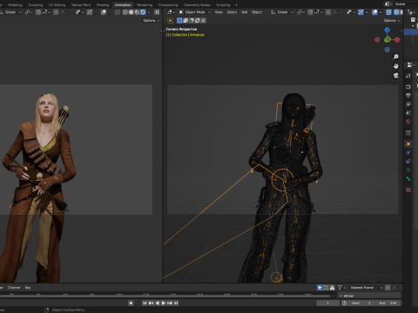Select wireframe shading in left viewport
Screen dimensions: 418x313
tap(125, 12)
